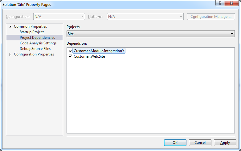Select the Common Properties tree item
The height and width of the screenshot is (151, 241).
[x=30, y=27]
